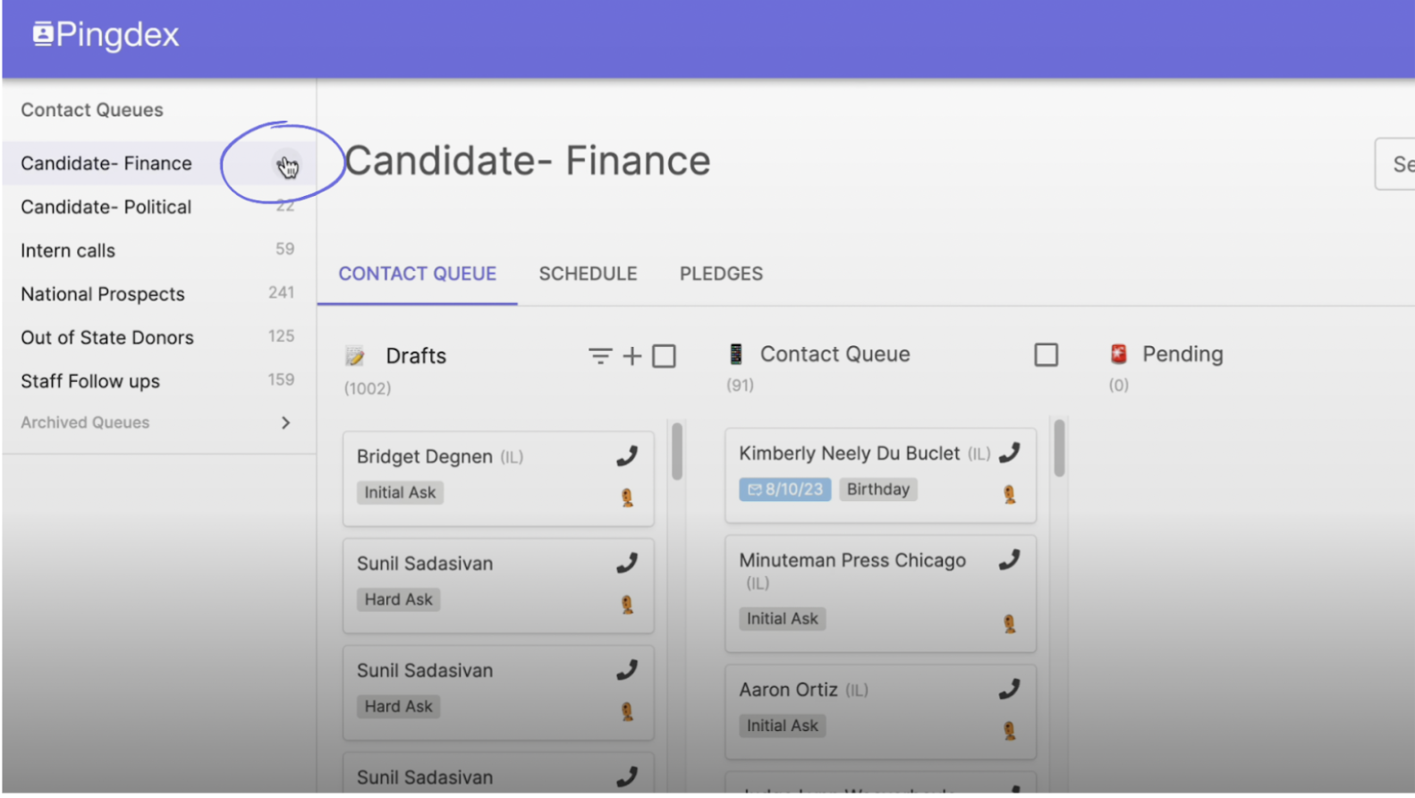Click the filter icon in Drafts column
This screenshot has height=798, width=1415.
click(x=600, y=356)
